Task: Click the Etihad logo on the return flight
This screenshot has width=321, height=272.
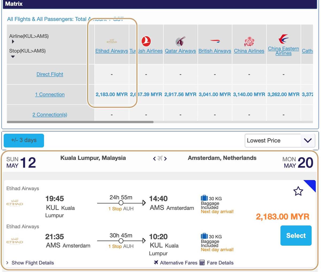Action: pyautogui.click(x=15, y=241)
